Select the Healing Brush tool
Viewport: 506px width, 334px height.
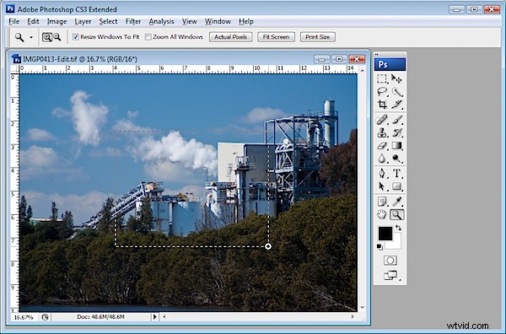(x=382, y=120)
